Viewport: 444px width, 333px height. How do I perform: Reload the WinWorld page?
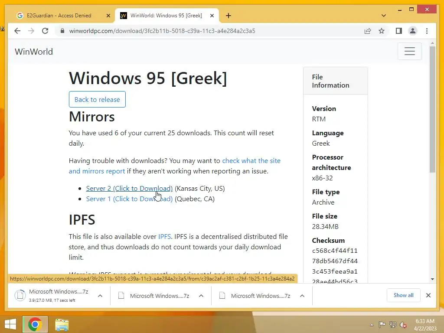pos(45,31)
